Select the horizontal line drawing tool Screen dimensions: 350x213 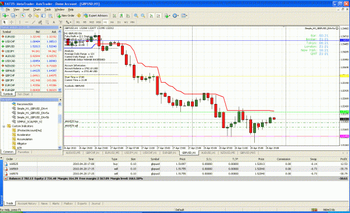tap(26, 22)
